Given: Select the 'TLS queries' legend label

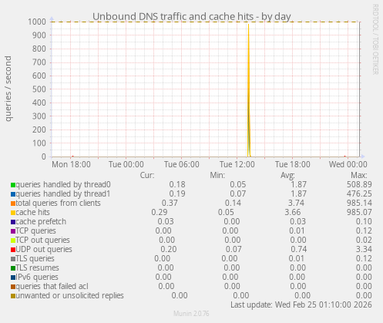Looking at the screenshot, I should click(35, 258).
